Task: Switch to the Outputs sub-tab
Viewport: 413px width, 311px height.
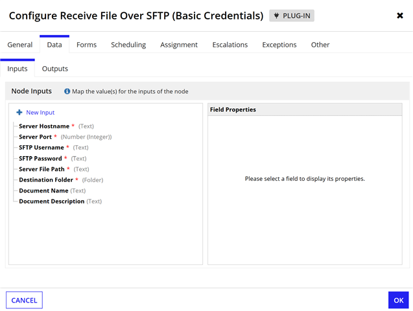Action: [54, 69]
